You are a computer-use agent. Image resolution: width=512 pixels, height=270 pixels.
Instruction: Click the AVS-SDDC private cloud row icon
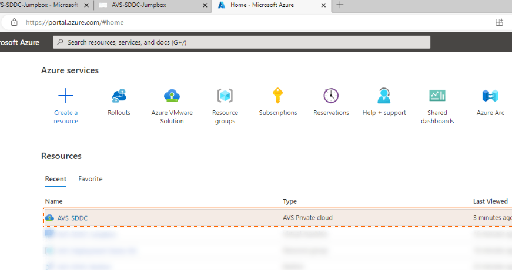[49, 218]
